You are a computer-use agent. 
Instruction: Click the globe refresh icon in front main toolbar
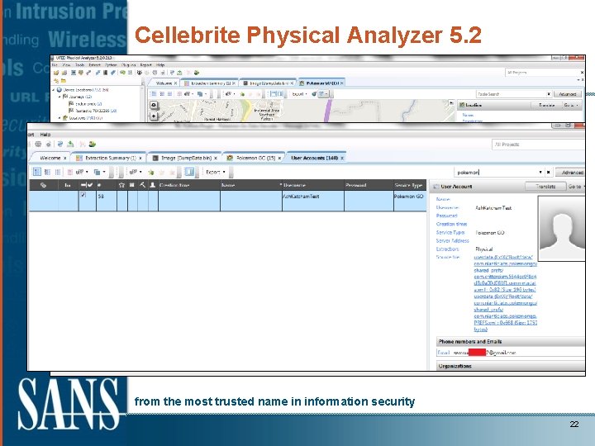tap(60, 144)
